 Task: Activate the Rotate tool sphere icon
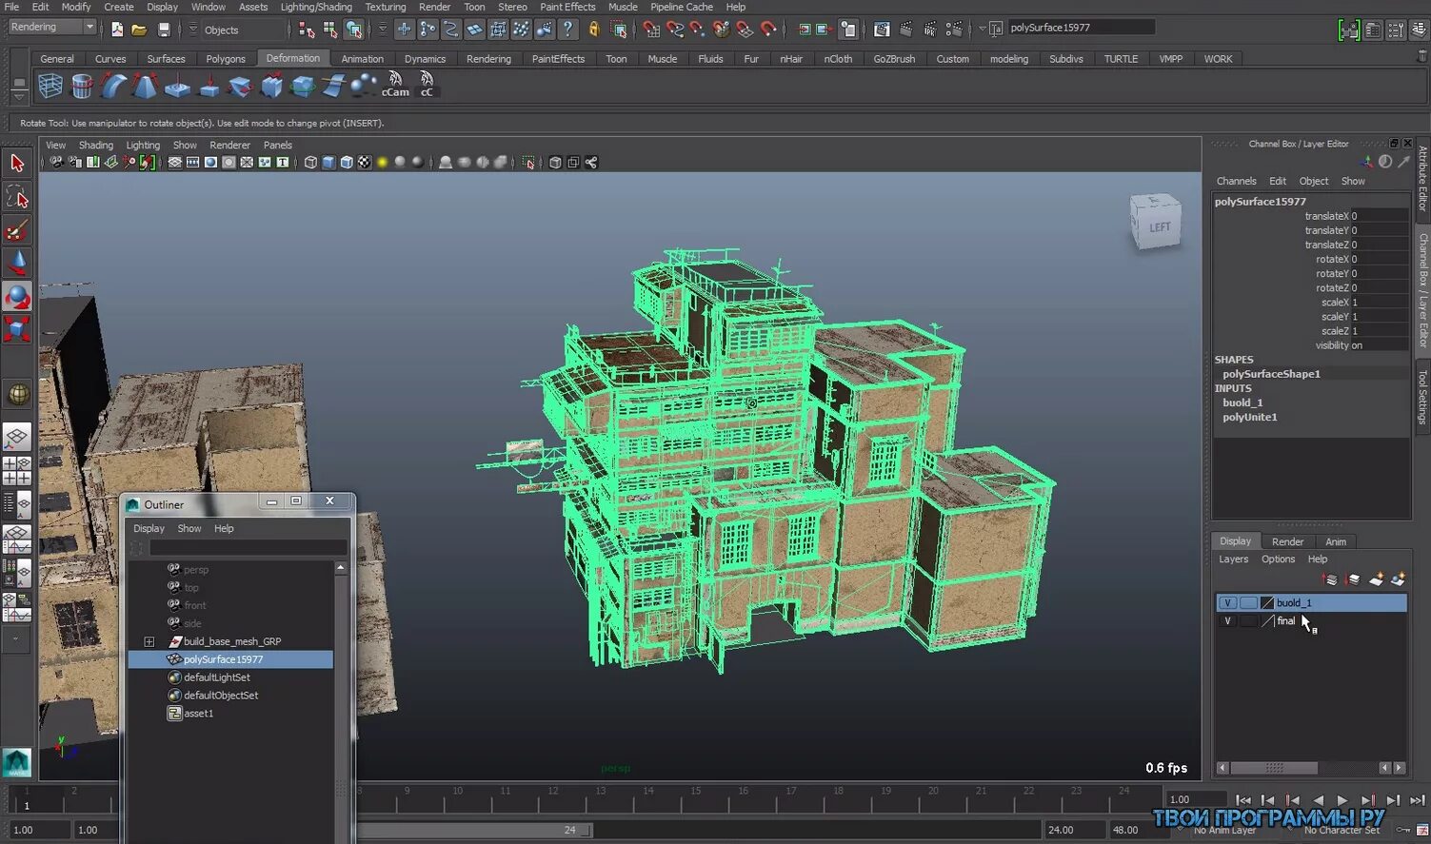pyautogui.click(x=17, y=297)
